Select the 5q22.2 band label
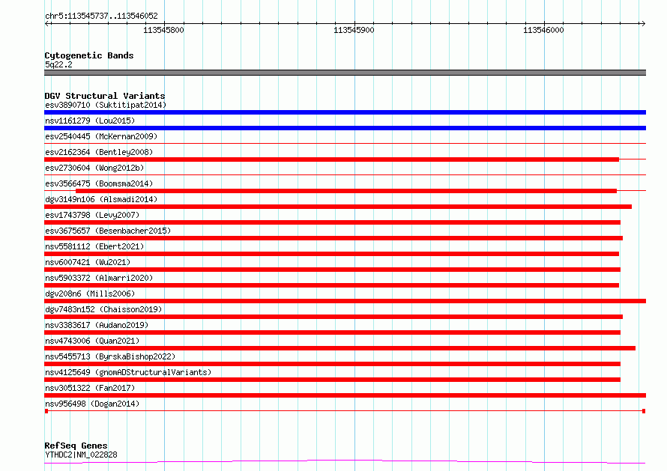The image size is (667, 471). [58, 64]
